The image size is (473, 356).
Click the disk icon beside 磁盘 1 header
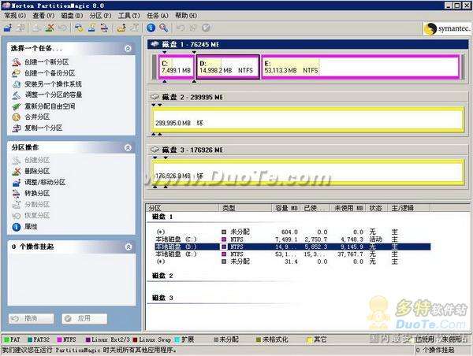(155, 44)
